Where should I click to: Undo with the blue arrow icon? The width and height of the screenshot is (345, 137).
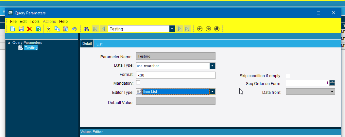tap(74, 29)
